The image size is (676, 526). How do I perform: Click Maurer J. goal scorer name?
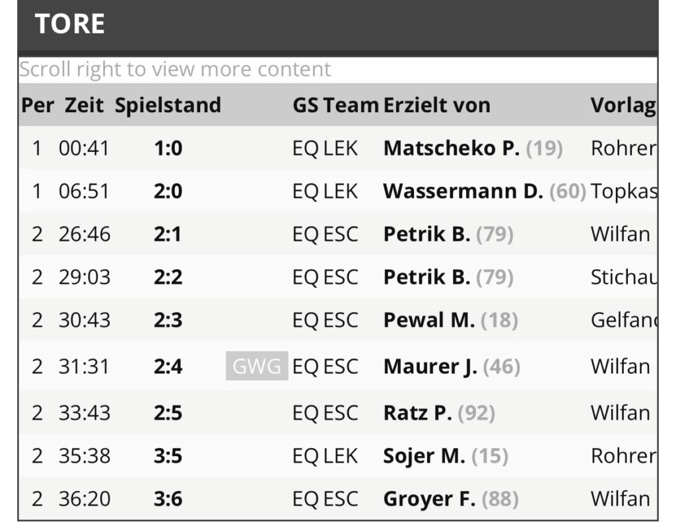pyautogui.click(x=430, y=366)
